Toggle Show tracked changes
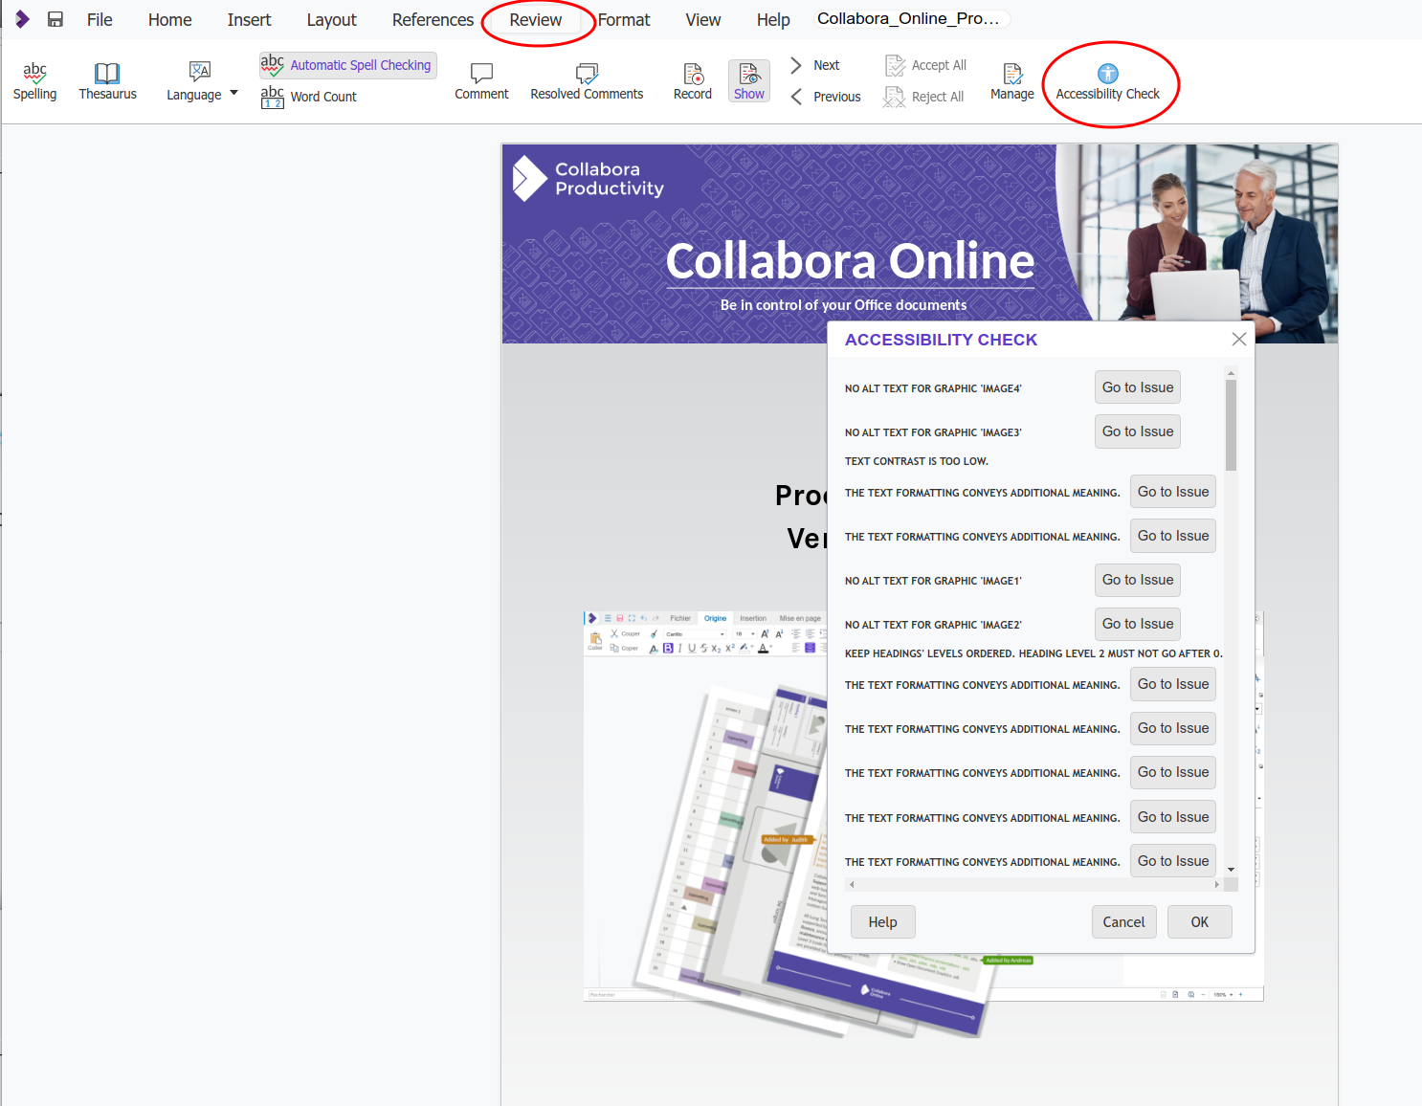Viewport: 1422px width, 1106px height. (749, 81)
